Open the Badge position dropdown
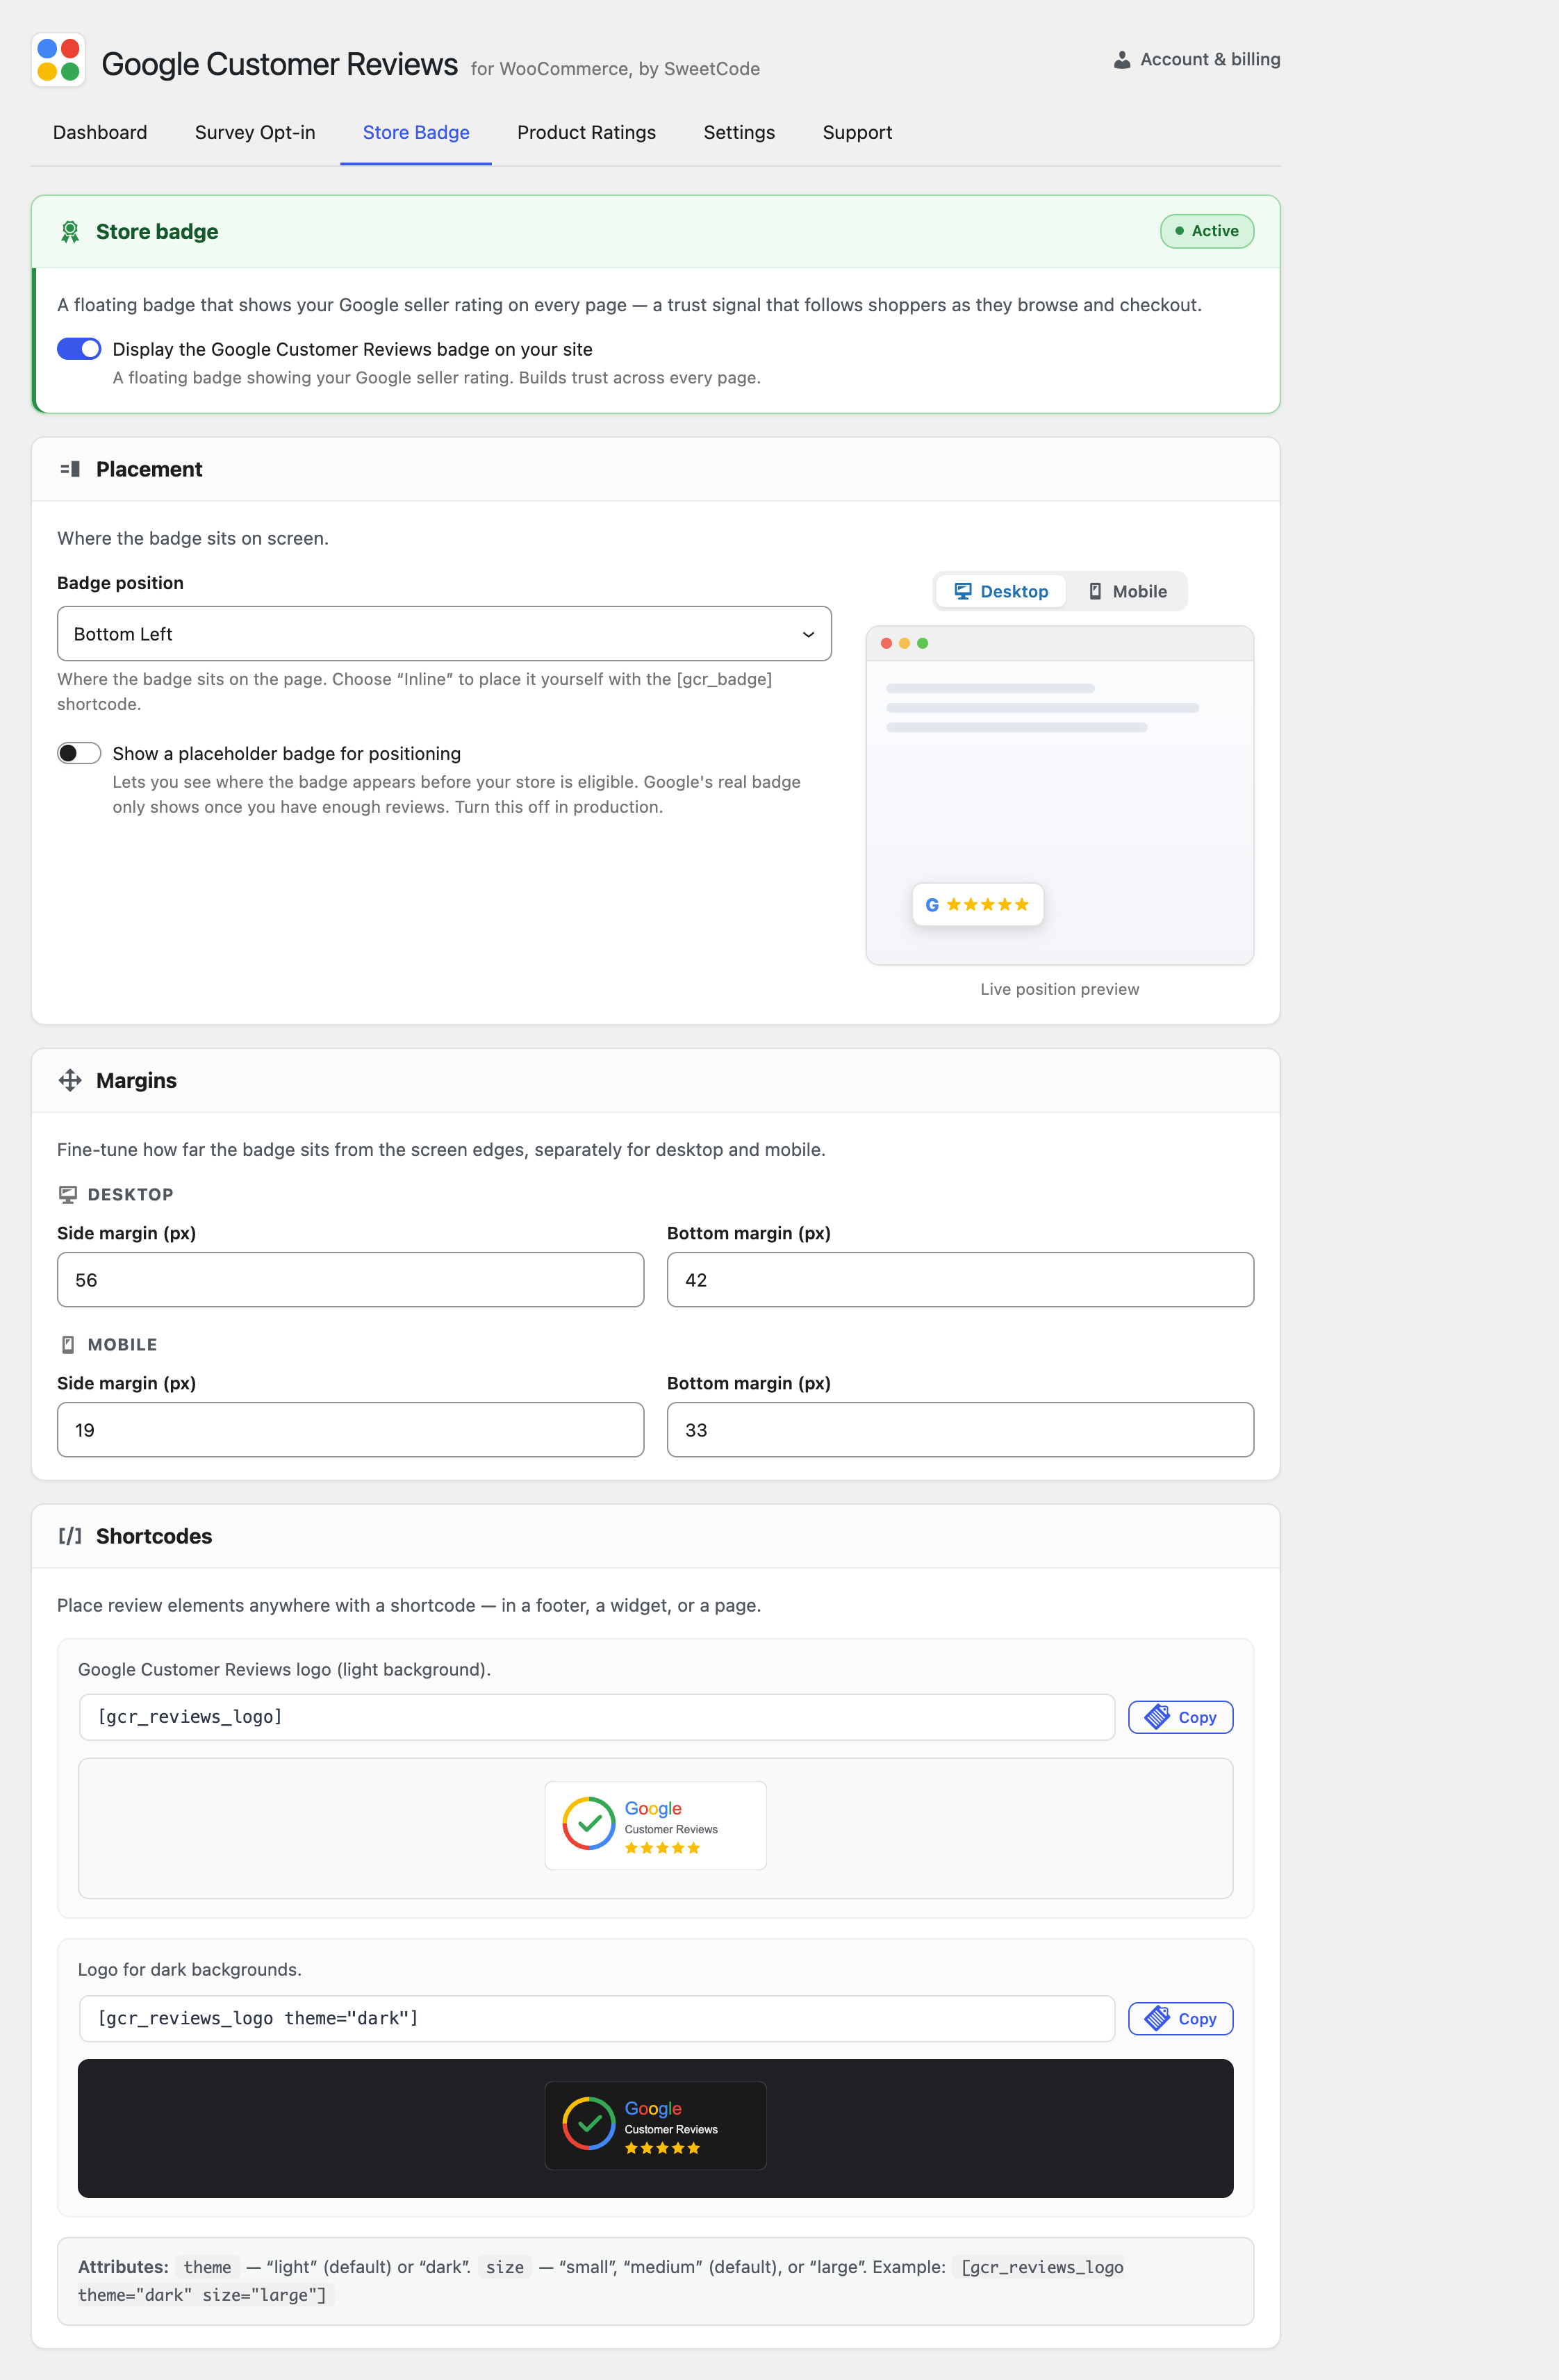 pos(444,633)
